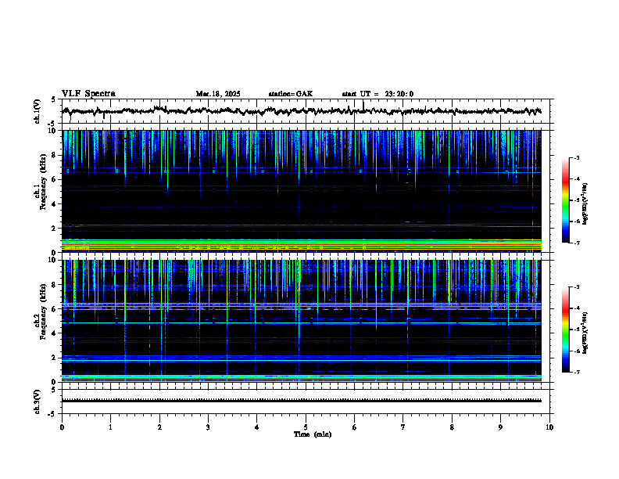Click the 10 minute tick on time axis

tap(549, 427)
